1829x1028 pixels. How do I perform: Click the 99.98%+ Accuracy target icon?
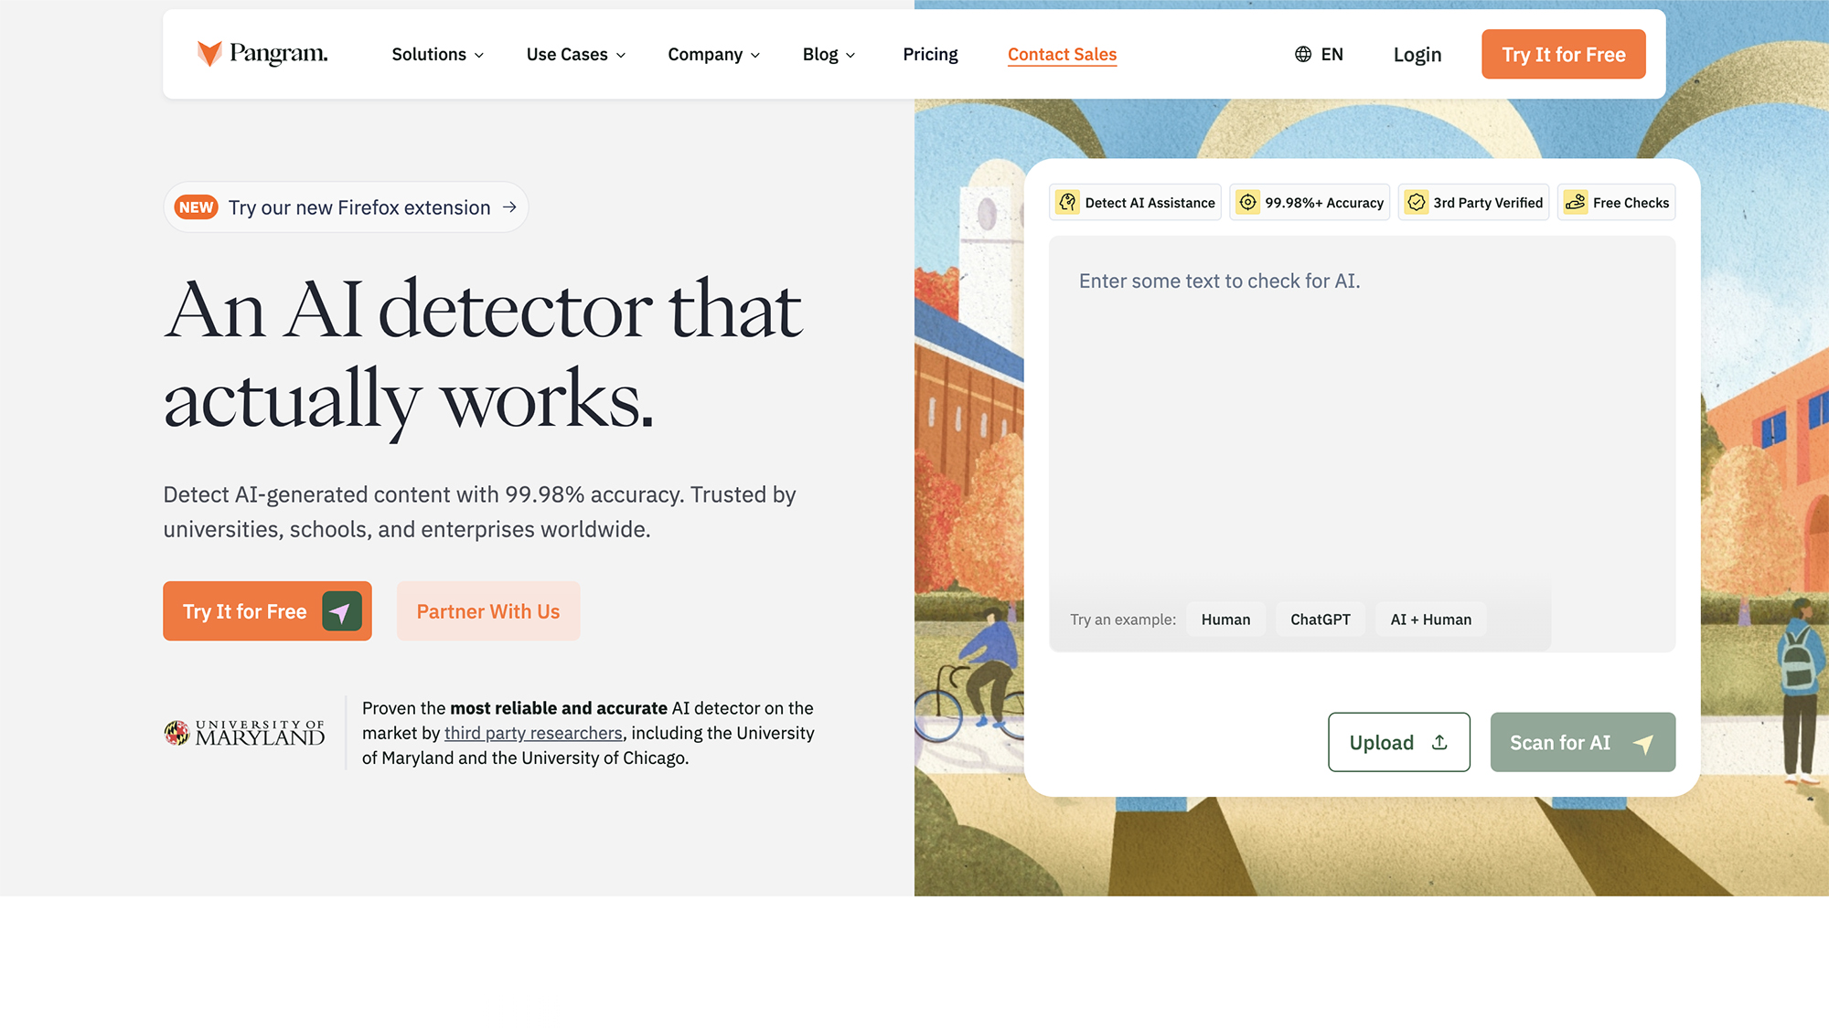pyautogui.click(x=1247, y=202)
